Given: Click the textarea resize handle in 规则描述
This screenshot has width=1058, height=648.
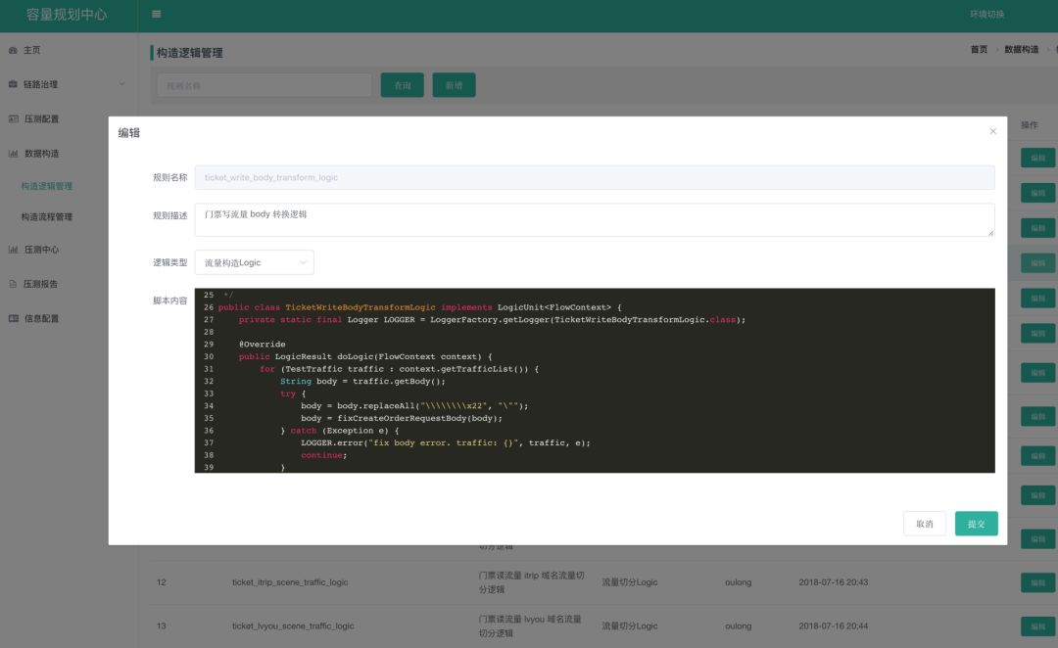Looking at the screenshot, I should pyautogui.click(x=990, y=233).
